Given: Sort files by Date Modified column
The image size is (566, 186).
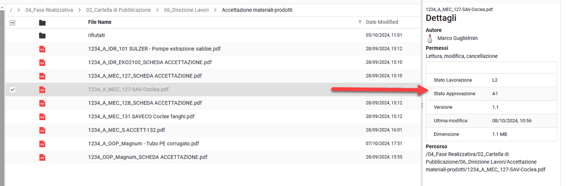Looking at the screenshot, I should point(382,22).
